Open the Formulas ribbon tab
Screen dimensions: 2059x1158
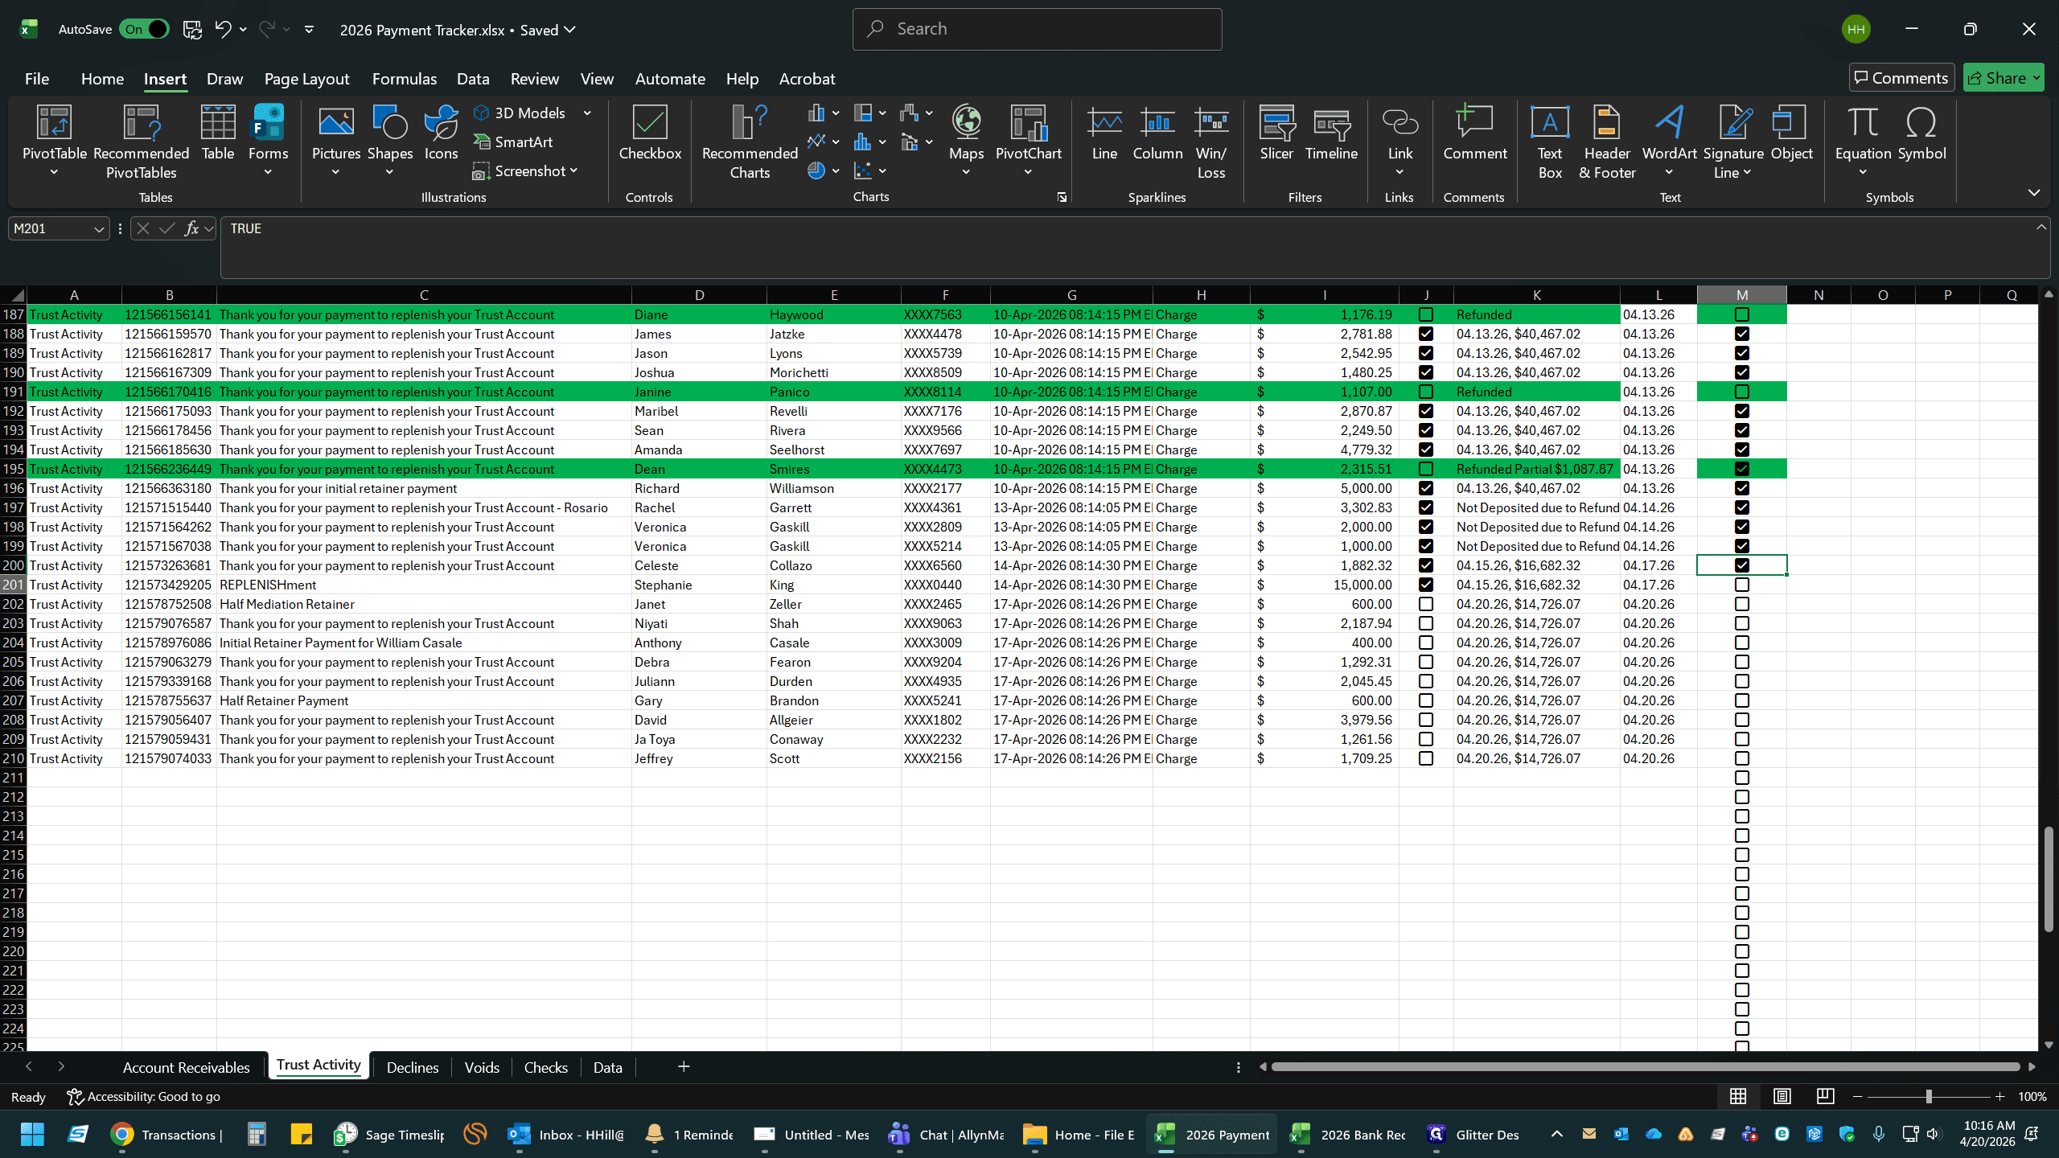(405, 79)
